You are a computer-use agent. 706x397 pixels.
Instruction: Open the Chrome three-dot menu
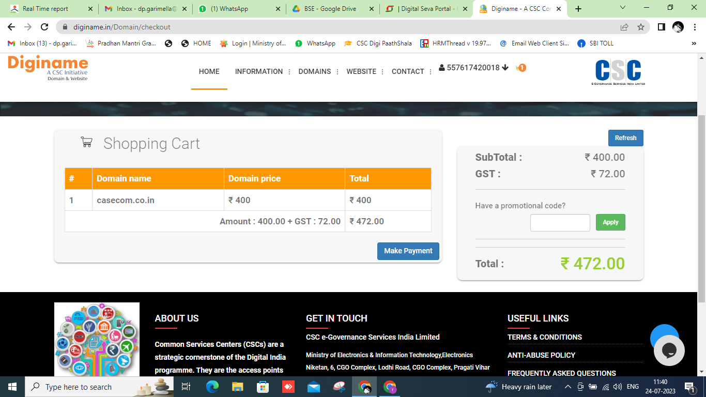(x=695, y=27)
